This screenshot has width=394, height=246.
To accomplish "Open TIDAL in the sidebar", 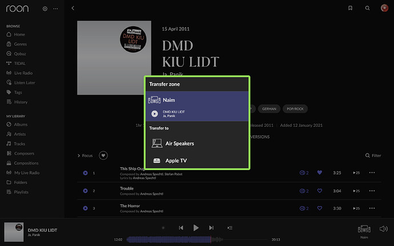I will pos(16,63).
